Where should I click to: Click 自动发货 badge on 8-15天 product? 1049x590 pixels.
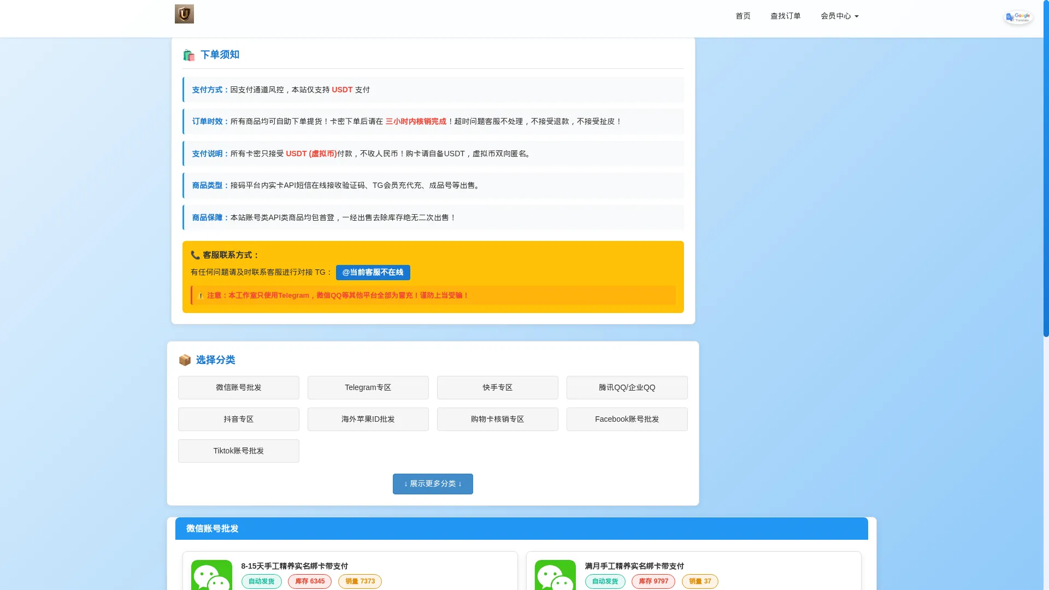point(262,581)
